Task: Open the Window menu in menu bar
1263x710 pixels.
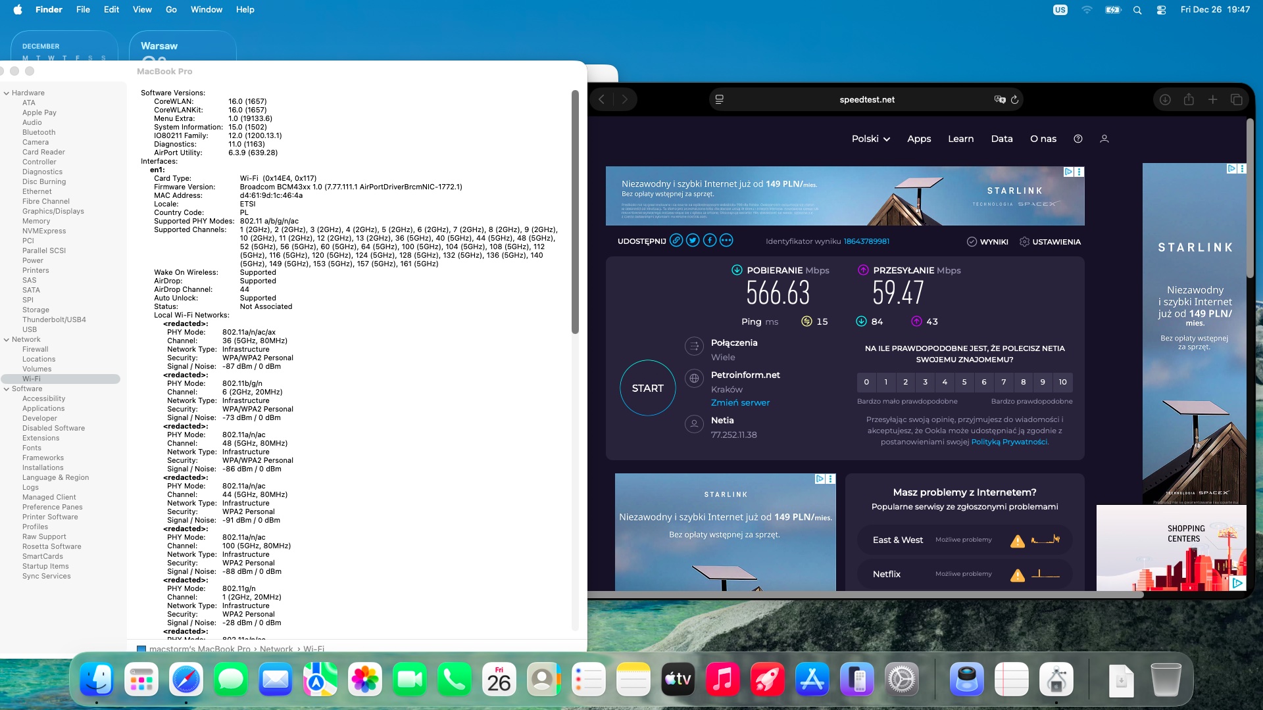Action: point(206,9)
